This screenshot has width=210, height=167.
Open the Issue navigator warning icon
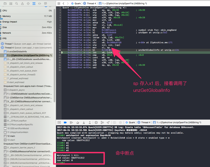pyautogui.click(x=22, y=4)
